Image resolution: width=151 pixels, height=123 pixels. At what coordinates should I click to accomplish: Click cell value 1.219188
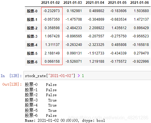(97, 61)
